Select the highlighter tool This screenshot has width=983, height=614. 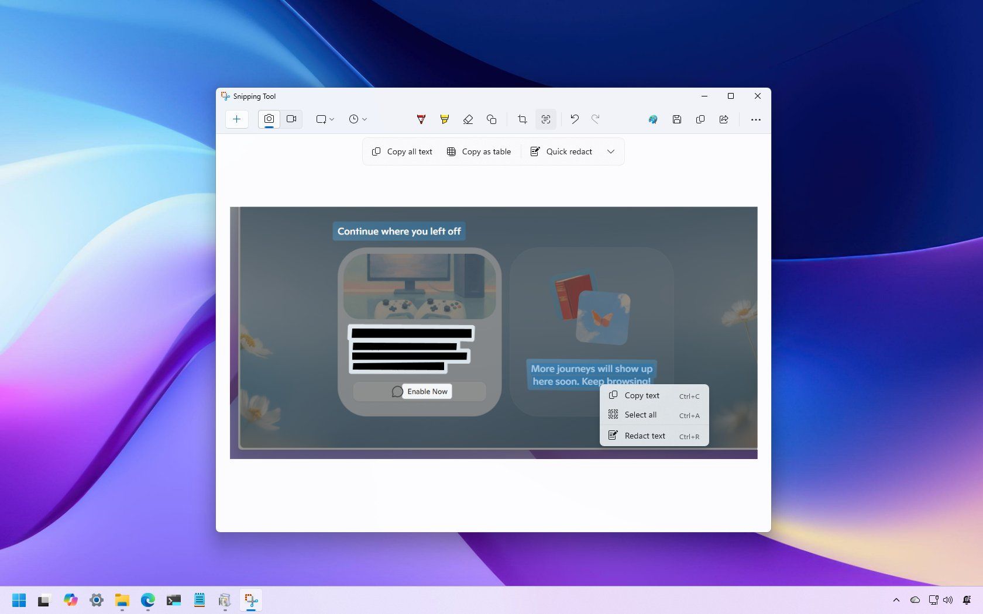[x=444, y=119]
